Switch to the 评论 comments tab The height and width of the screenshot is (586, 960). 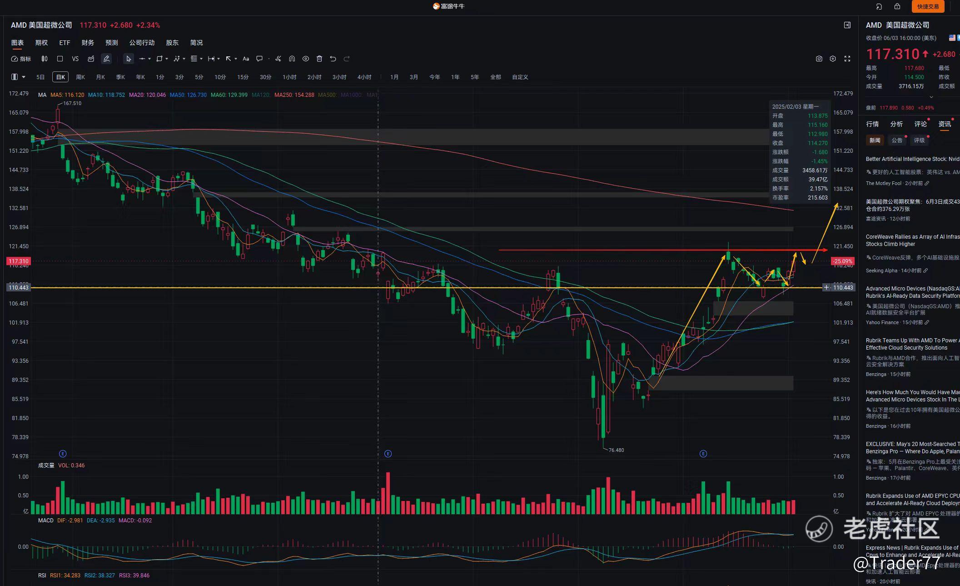(x=920, y=124)
